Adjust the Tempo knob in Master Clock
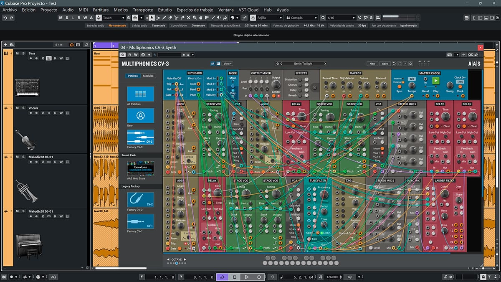The image size is (501, 282). click(411, 85)
